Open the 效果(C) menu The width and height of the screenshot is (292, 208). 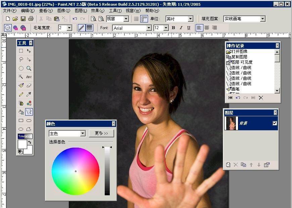tap(98, 11)
